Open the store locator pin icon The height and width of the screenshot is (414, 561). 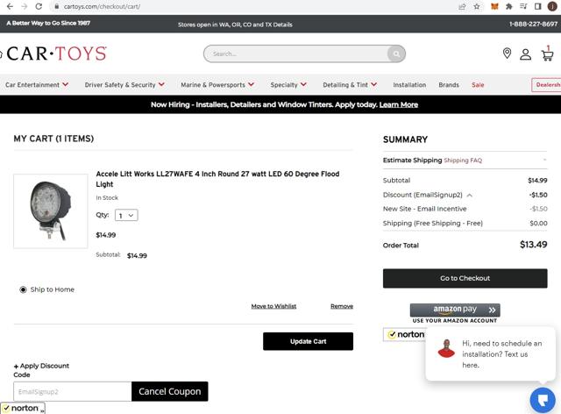click(507, 54)
